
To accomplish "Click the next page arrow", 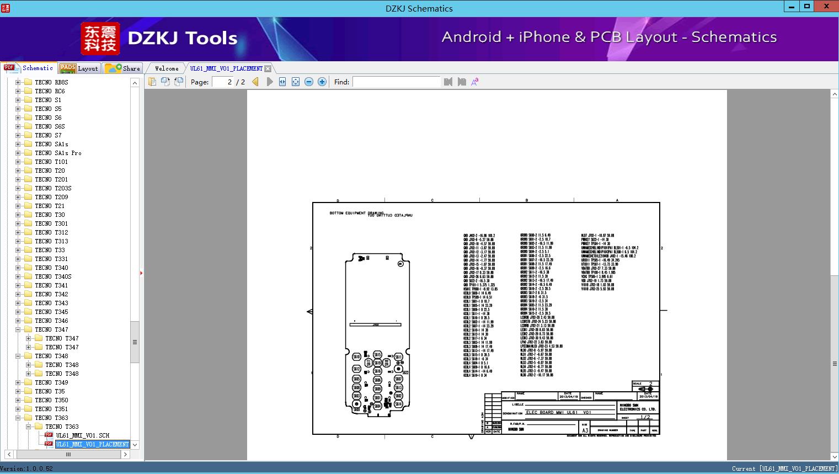I will pyautogui.click(x=269, y=82).
